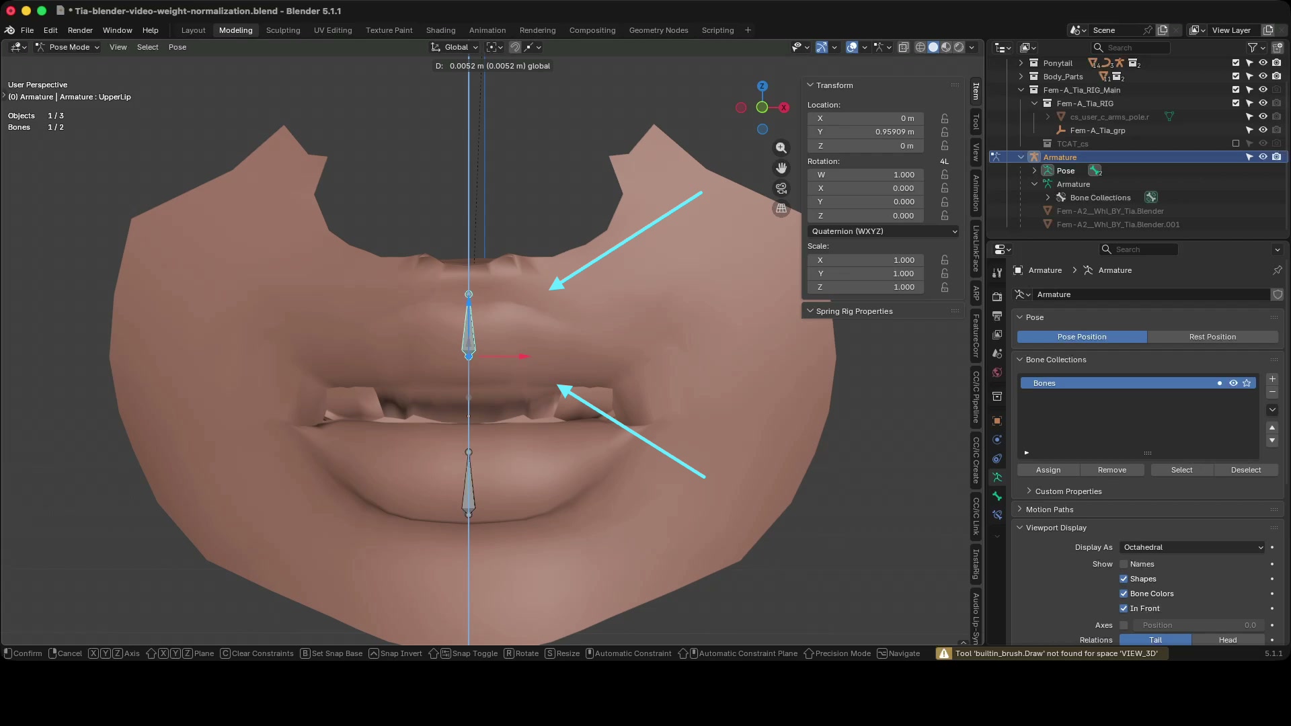Open the Pose menu in viewport header
The image size is (1291, 726).
coord(178,47)
